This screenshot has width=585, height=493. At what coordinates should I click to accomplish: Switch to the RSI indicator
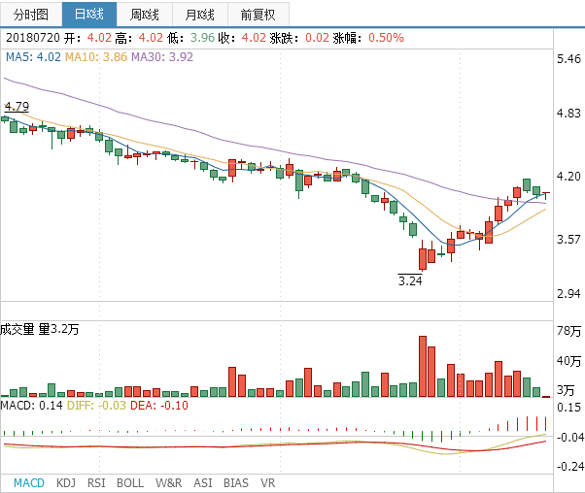point(96,483)
